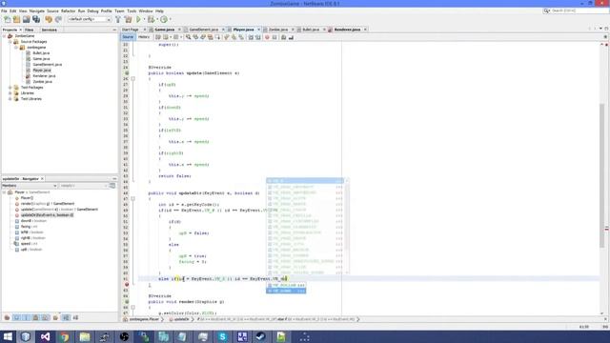This screenshot has height=343, width=610.
Task: Click the Debug Project icon
Action: (x=151, y=19)
